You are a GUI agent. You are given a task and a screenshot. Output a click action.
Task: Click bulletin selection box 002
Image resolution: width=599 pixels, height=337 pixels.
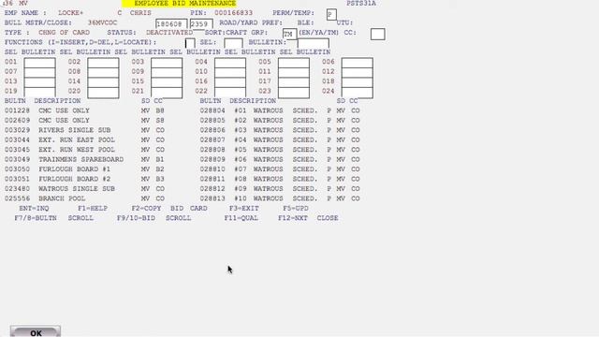(x=103, y=63)
